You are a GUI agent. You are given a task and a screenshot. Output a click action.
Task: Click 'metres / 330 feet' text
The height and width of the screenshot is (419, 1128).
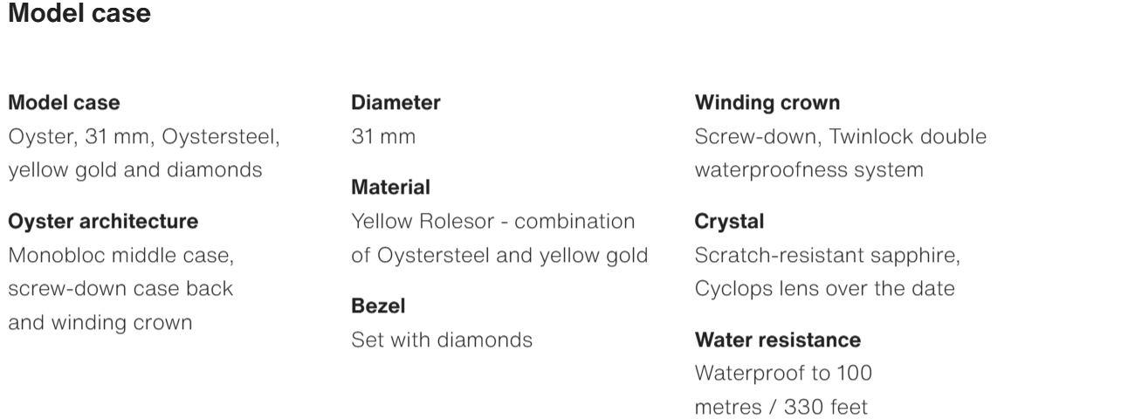coord(781,407)
